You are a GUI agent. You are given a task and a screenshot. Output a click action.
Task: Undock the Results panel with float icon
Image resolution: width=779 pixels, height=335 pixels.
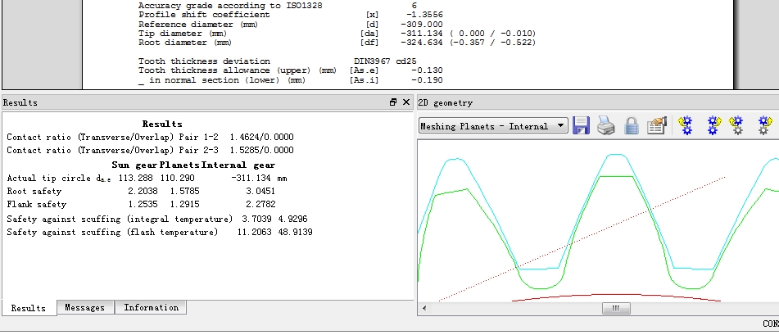(393, 102)
